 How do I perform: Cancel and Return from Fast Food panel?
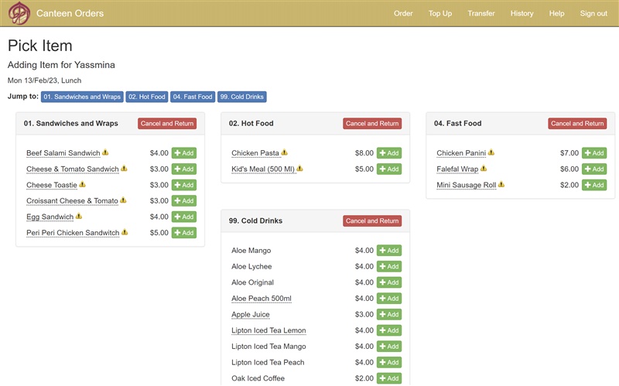[577, 124]
